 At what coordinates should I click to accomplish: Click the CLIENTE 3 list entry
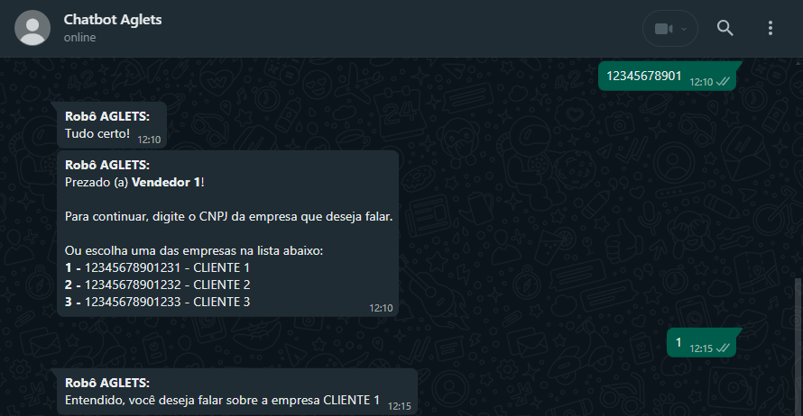click(157, 302)
